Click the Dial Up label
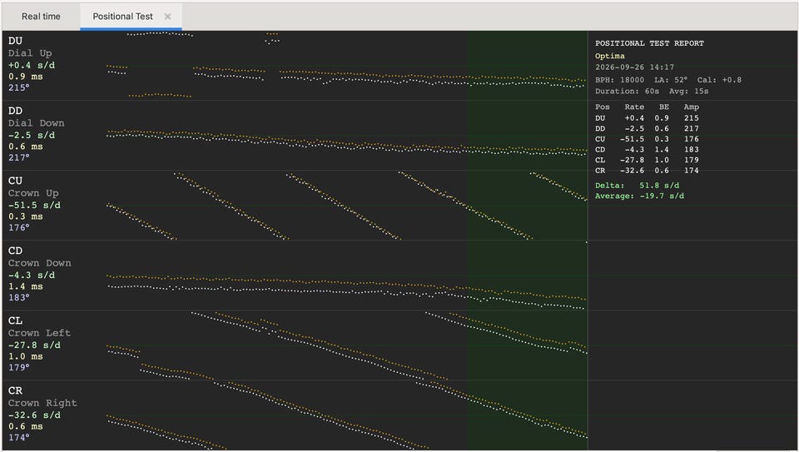The image size is (799, 452). [30, 53]
